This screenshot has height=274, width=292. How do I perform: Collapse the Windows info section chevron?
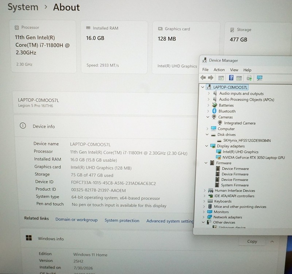[272, 242]
